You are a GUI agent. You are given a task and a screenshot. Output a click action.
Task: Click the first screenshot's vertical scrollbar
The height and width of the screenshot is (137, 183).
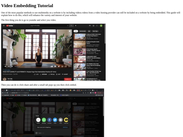coord(105,34)
